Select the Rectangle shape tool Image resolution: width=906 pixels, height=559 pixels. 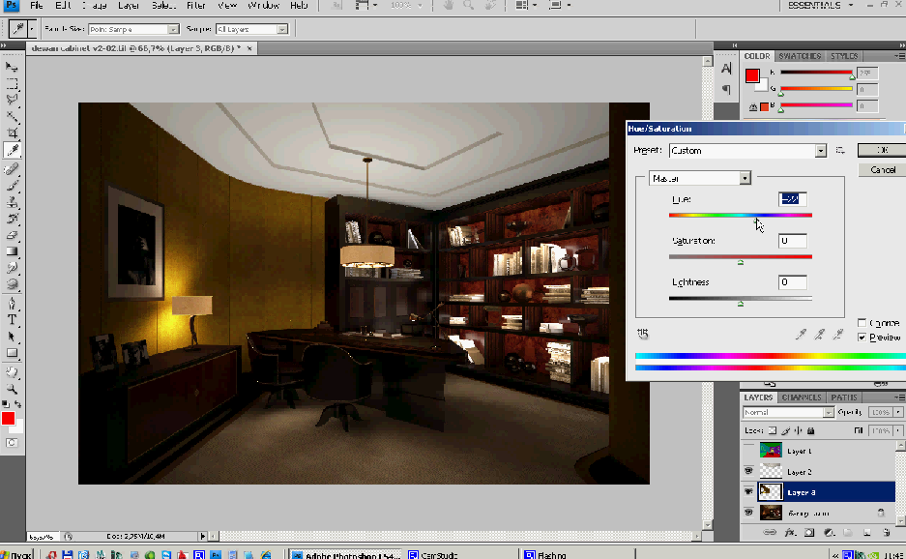(x=12, y=353)
